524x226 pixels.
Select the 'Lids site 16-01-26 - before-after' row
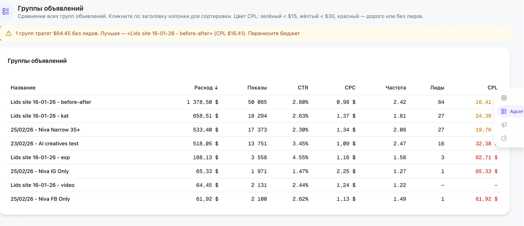pyautogui.click(x=51, y=102)
